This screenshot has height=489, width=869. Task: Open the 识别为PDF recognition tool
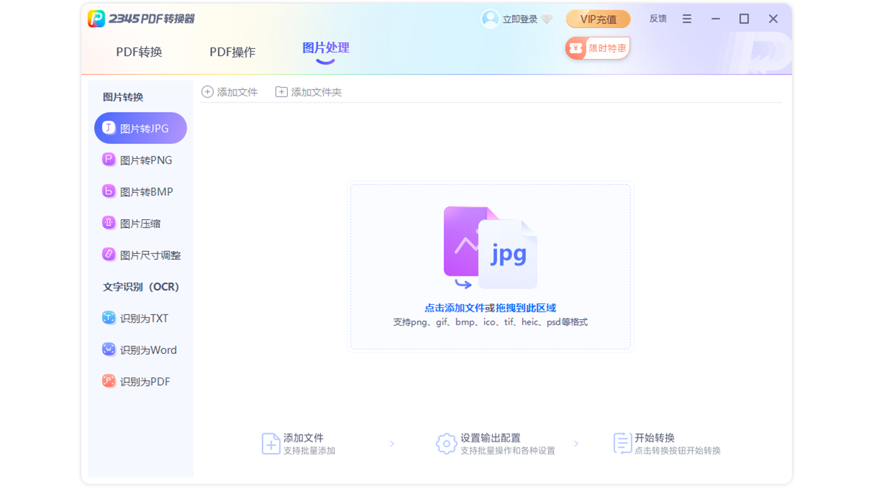140,381
